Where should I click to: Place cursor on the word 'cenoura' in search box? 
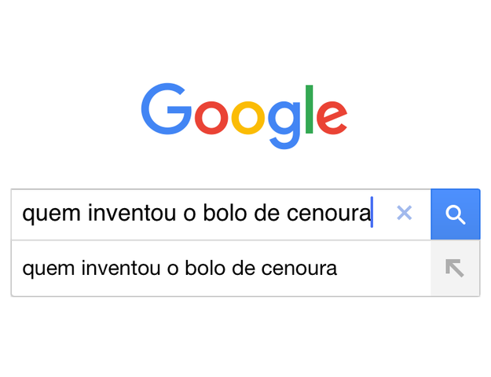click(328, 214)
